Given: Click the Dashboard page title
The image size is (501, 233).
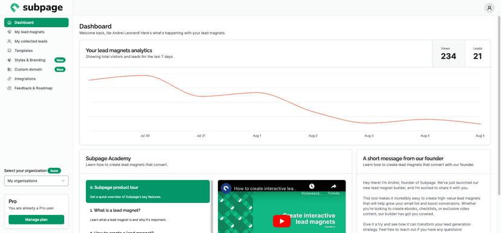Looking at the screenshot, I should pyautogui.click(x=96, y=27).
